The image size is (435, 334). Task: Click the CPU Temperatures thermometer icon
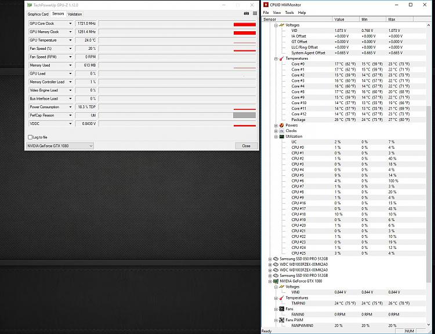281,58
